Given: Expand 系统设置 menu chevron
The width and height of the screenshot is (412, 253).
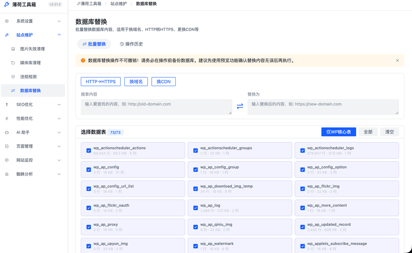Looking at the screenshot, I should coord(59,21).
